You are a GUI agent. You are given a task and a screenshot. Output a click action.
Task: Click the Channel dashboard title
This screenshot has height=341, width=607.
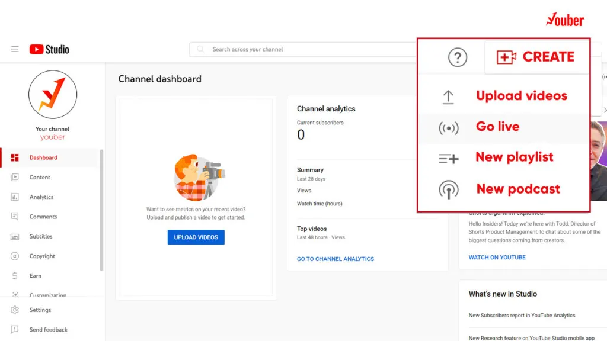pyautogui.click(x=160, y=79)
